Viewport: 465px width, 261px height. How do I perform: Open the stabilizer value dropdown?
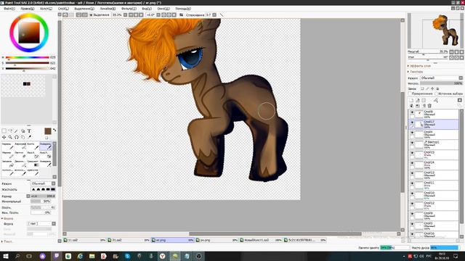[214, 14]
